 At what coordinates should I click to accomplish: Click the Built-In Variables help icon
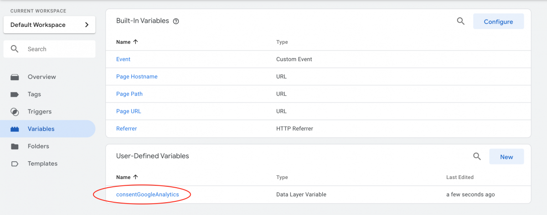coord(176,21)
